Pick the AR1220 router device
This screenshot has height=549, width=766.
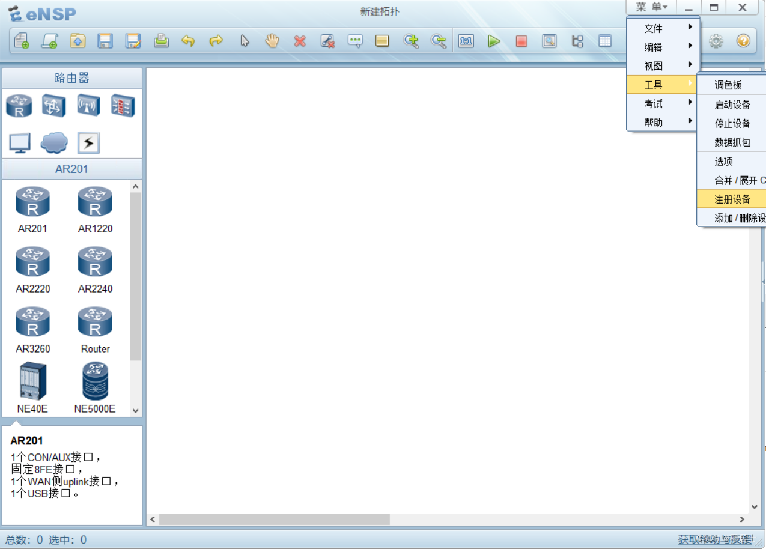coord(95,210)
